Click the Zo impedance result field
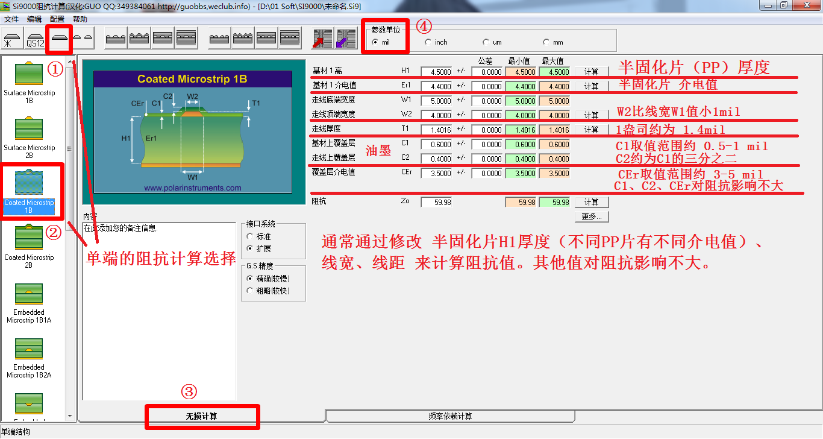 pos(437,202)
